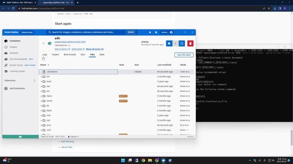Click the whale icon in the sidebar footer
Image resolution: width=293 pixels, height=164 pixels.
tap(20, 137)
